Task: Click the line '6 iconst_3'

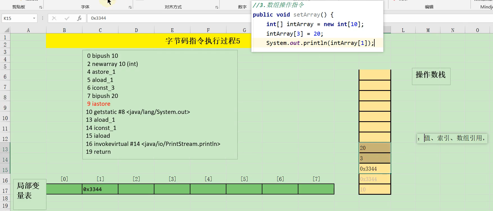Action: pyautogui.click(x=101, y=88)
